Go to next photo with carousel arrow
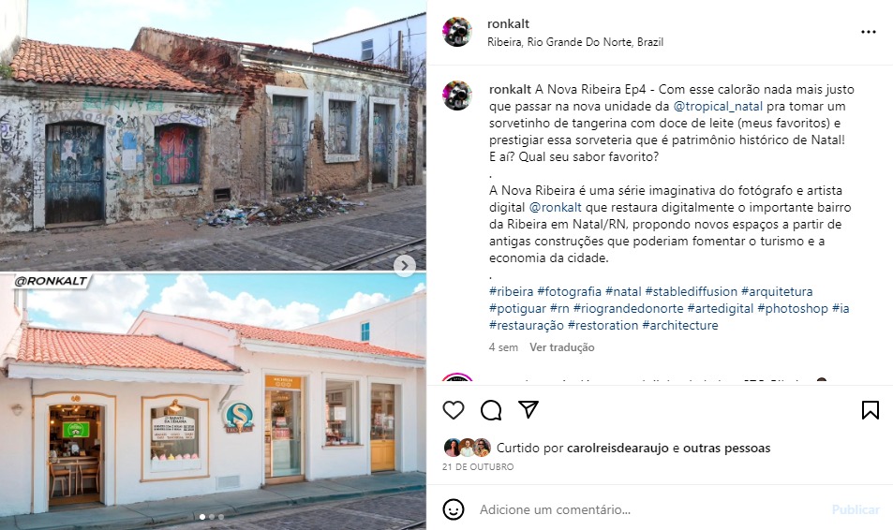 point(405,265)
